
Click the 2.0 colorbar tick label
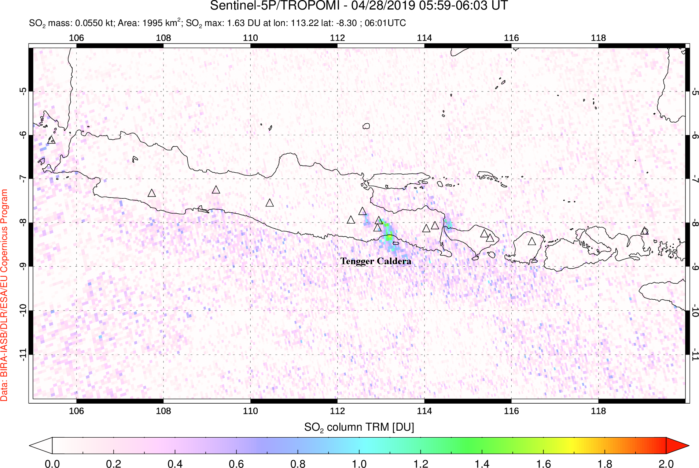point(666,464)
